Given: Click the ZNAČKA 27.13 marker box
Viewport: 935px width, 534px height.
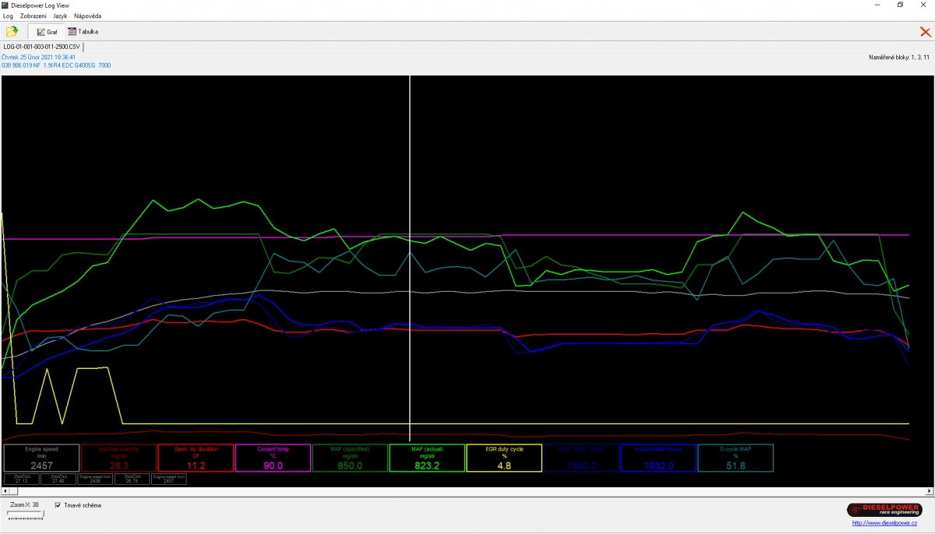Looking at the screenshot, I should point(22,479).
